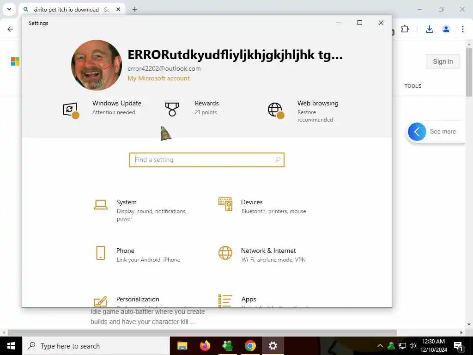Open Windows Start menu
Image resolution: width=473 pixels, height=355 pixels.
(x=11, y=346)
